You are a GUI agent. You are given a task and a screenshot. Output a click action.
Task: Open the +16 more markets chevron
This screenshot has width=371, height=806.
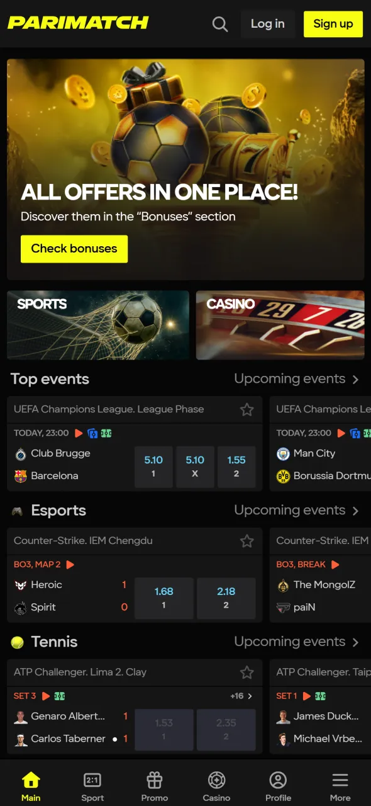[x=241, y=696]
